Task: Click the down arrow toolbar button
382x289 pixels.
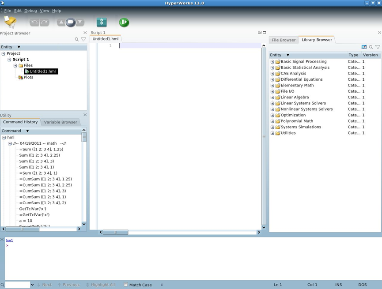Action: (80, 23)
